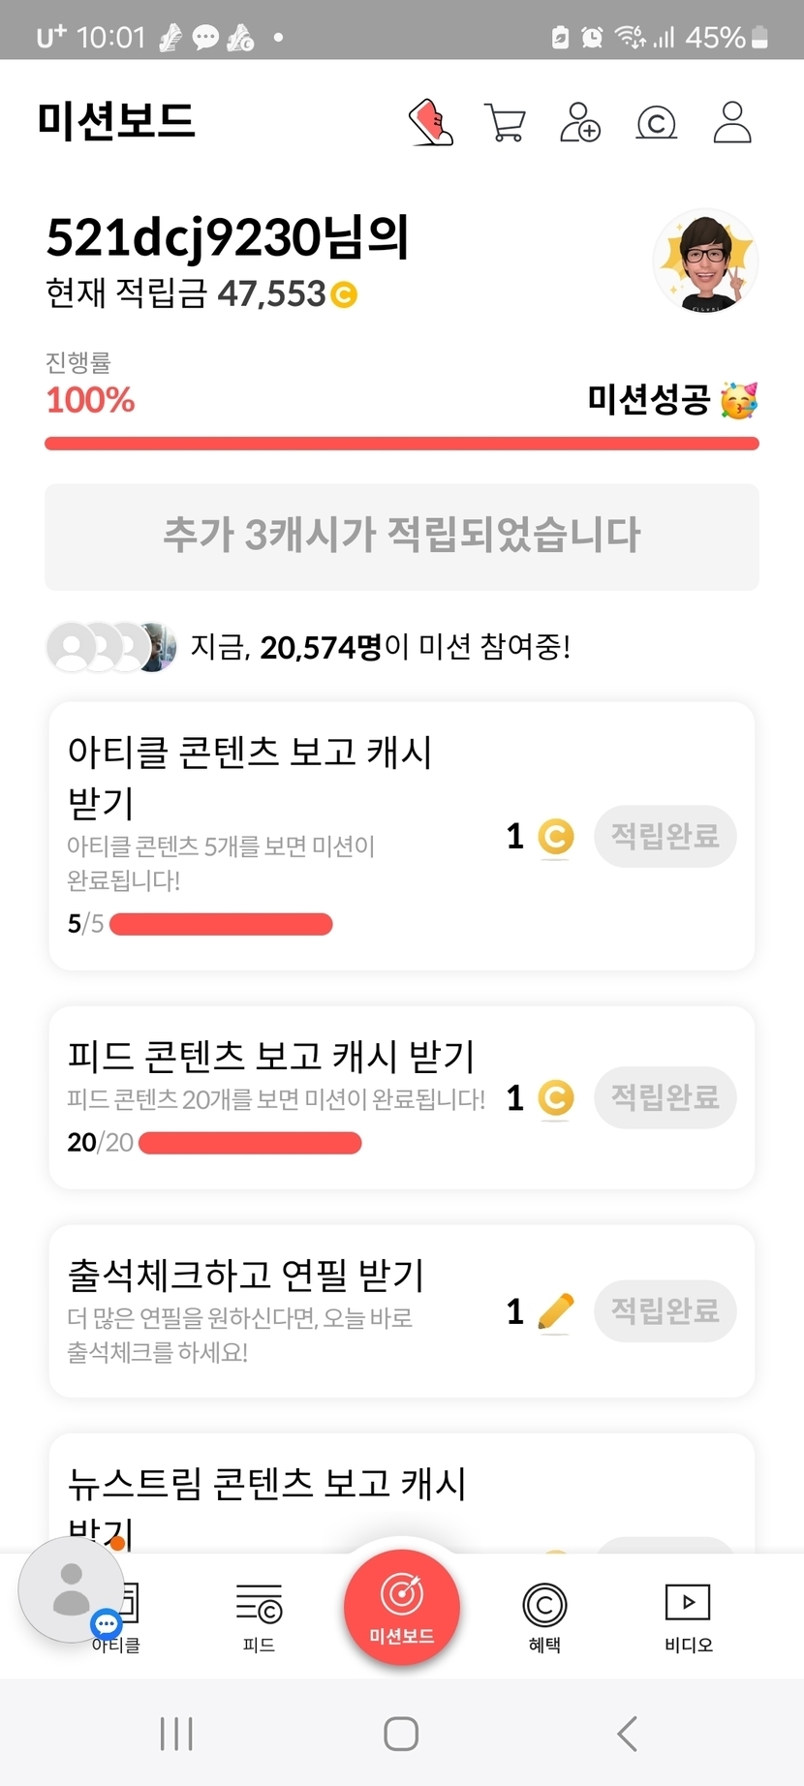
Task: Open the 비디오 tab
Action: coord(688,1617)
